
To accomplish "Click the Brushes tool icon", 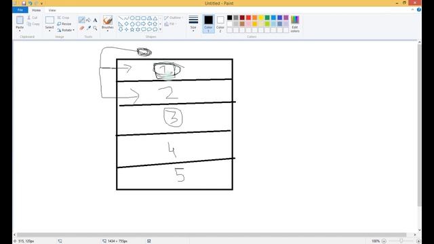I will 108,20.
